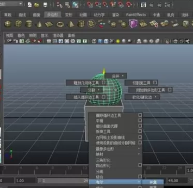
Task: Create a polygon pyramid from the shelf
Action: [x=70, y=24]
